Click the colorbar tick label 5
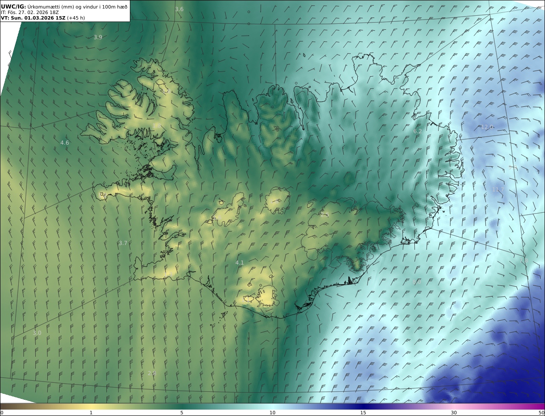The height and width of the screenshot is (416, 545). tap(182, 413)
